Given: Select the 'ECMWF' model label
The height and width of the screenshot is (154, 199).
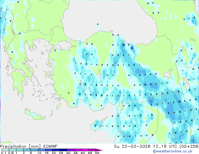Looking at the screenshot, I should [51, 146].
